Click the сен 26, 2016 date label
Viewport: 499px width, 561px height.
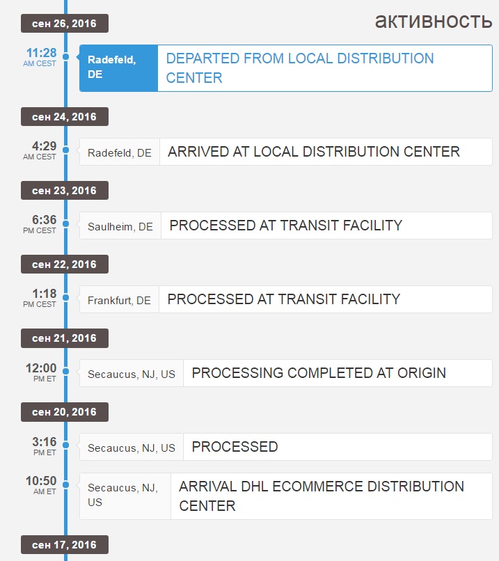64,24
